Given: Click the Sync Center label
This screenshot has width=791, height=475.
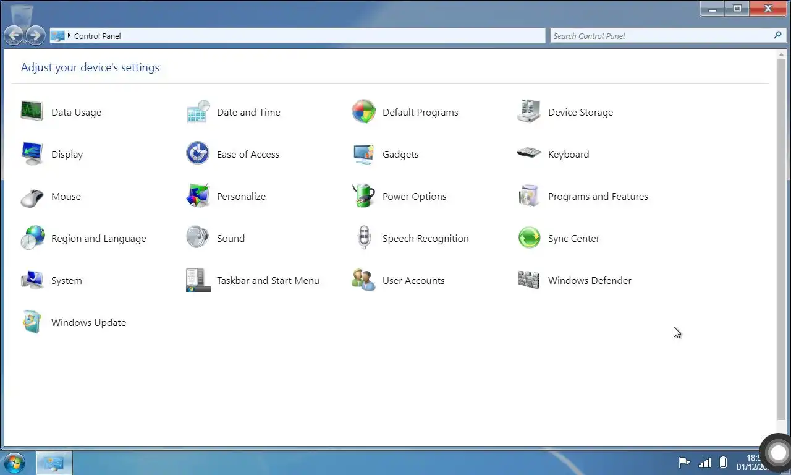Looking at the screenshot, I should pyautogui.click(x=573, y=239).
